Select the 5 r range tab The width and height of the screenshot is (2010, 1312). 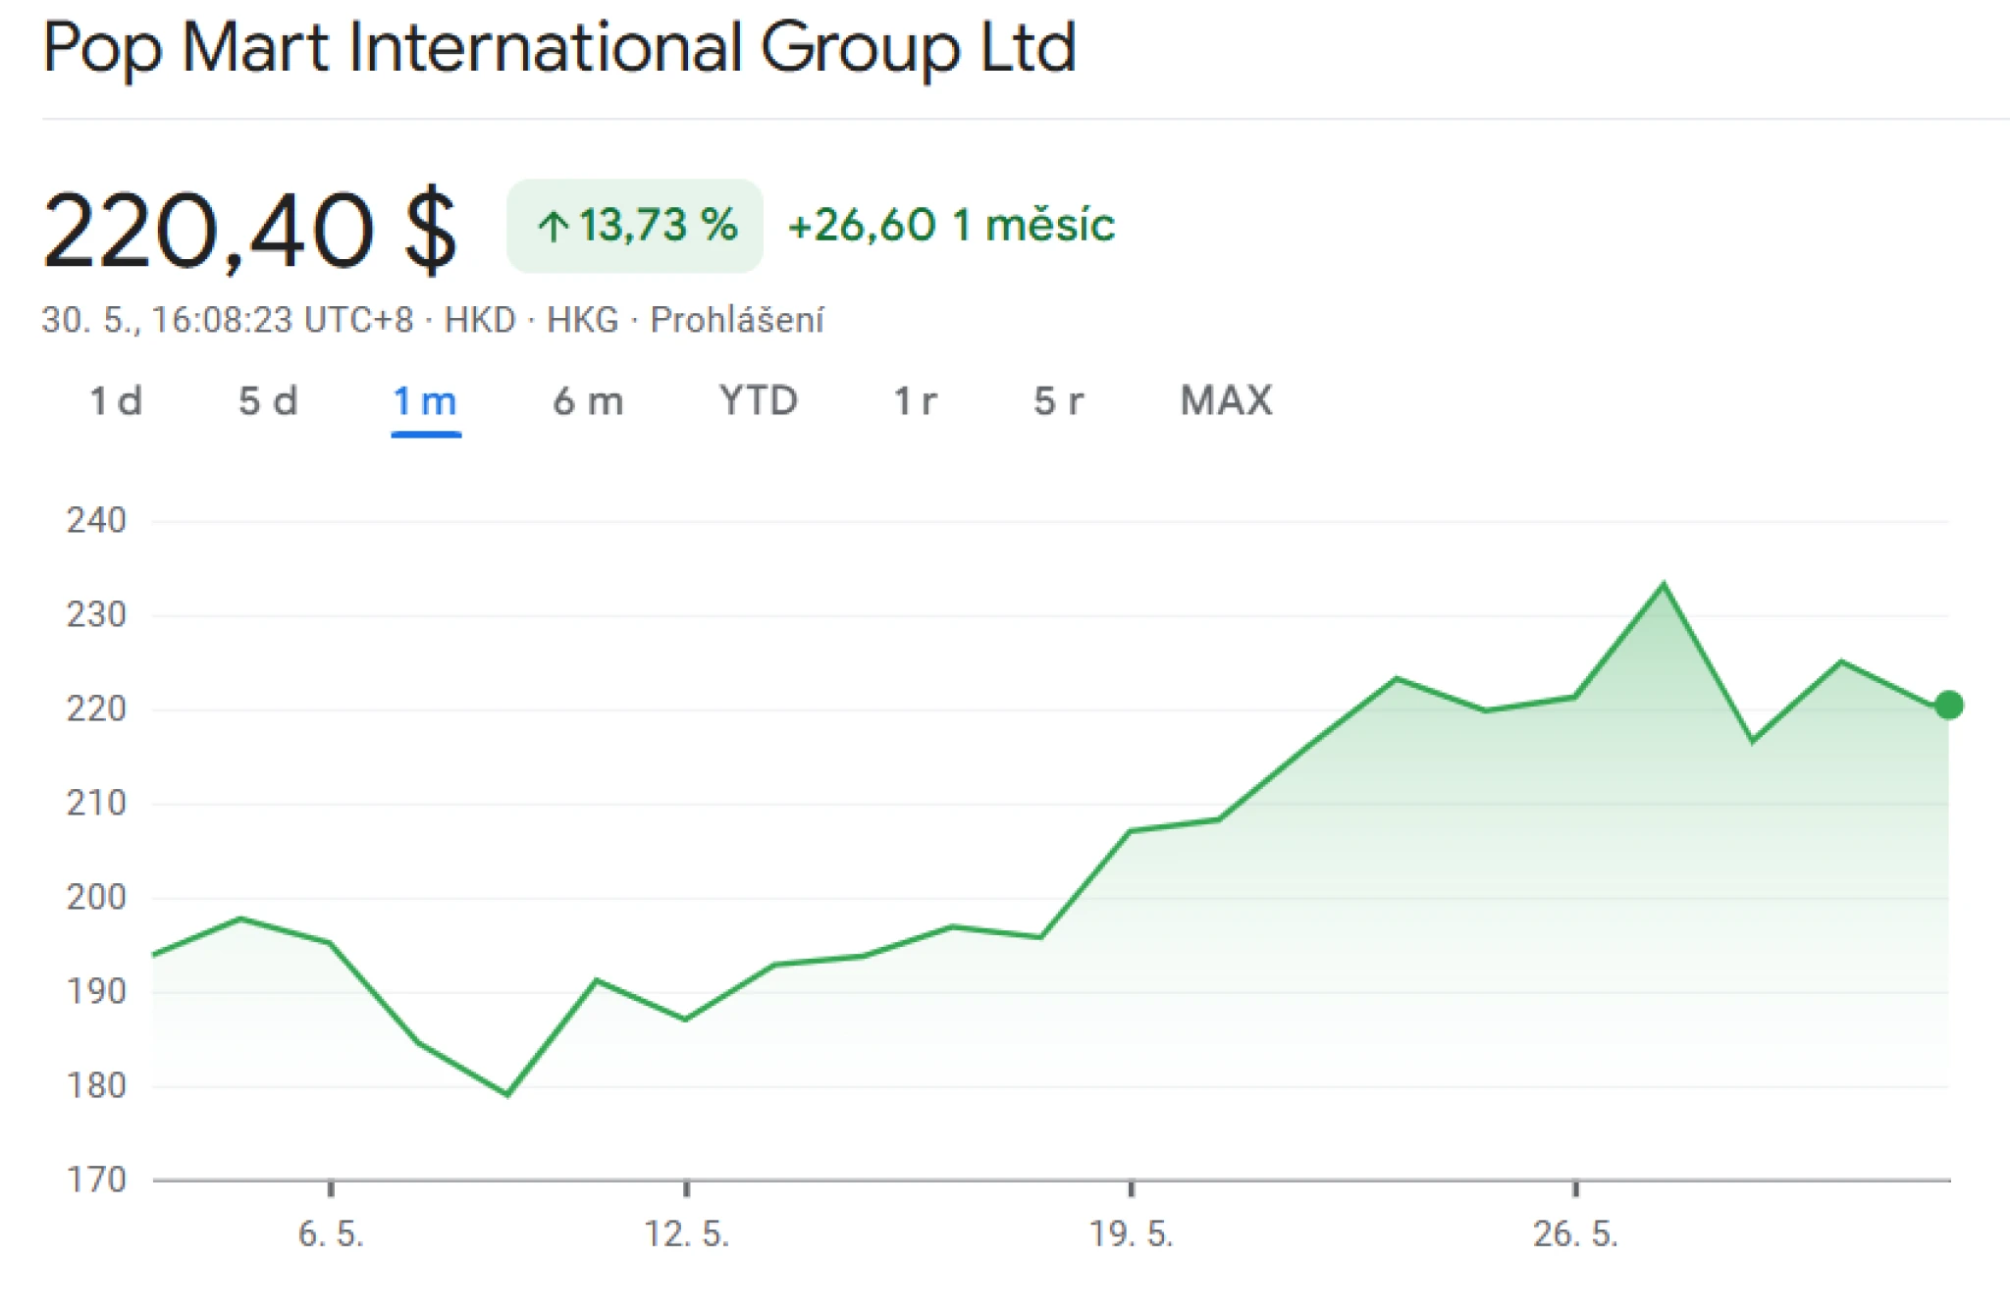pos(1058,400)
